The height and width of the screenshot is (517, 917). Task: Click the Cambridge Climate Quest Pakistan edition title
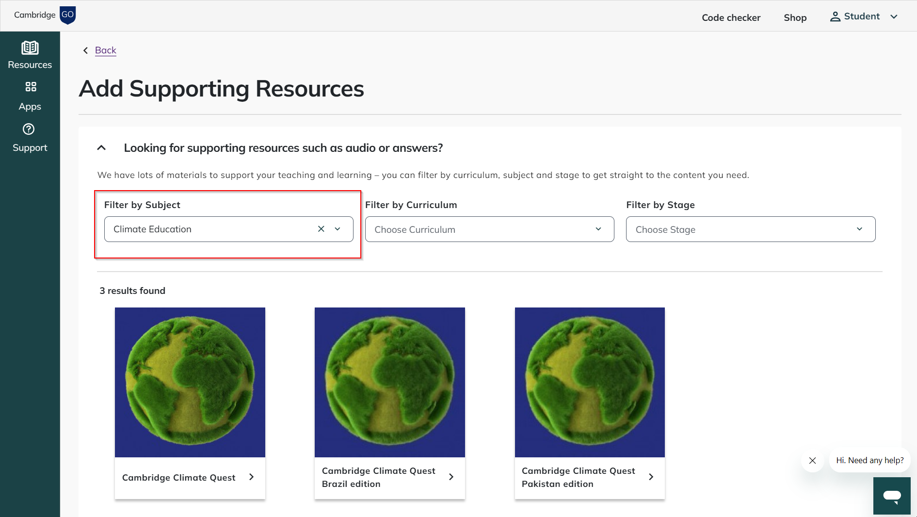tap(578, 477)
